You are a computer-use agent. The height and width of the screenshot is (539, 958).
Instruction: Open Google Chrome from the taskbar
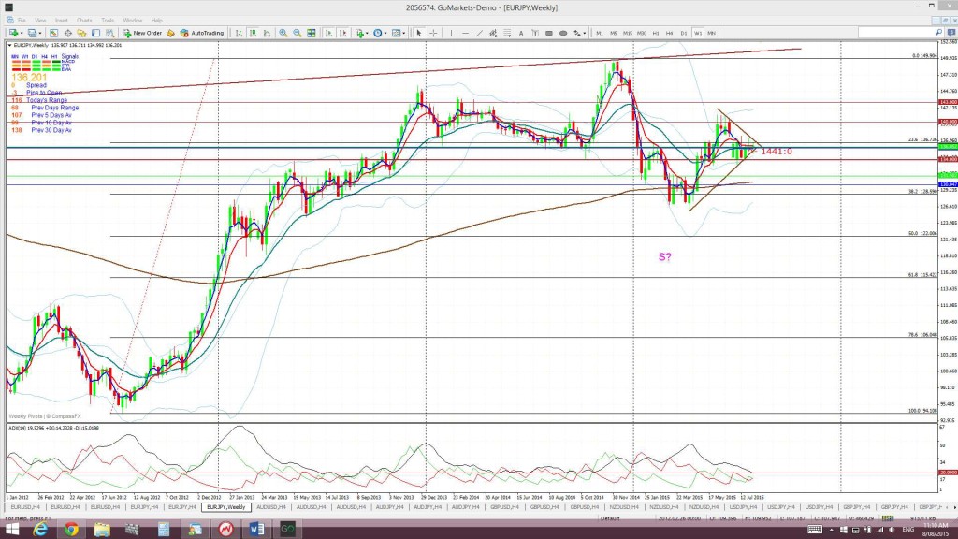71,529
